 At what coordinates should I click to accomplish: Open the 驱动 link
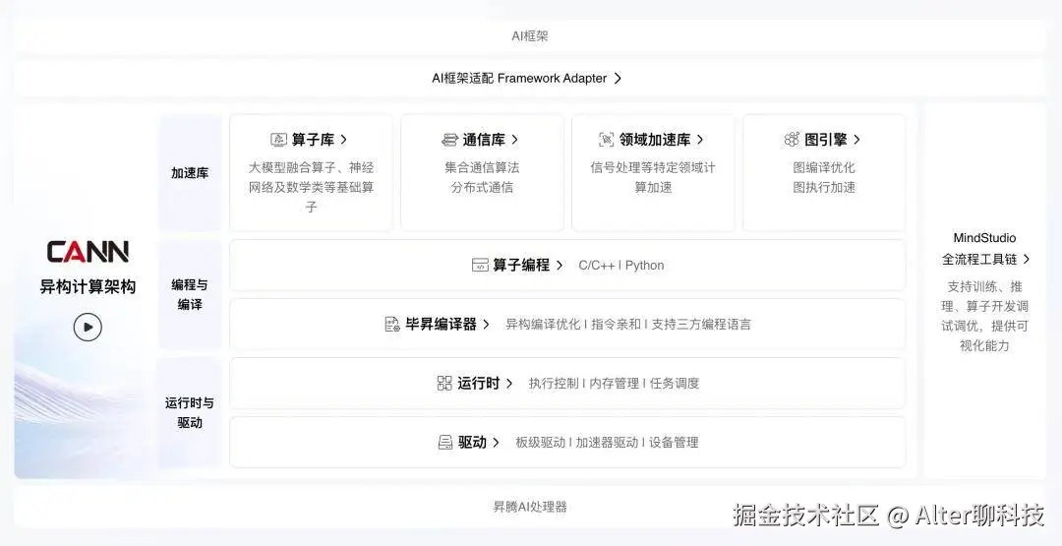[x=472, y=443]
